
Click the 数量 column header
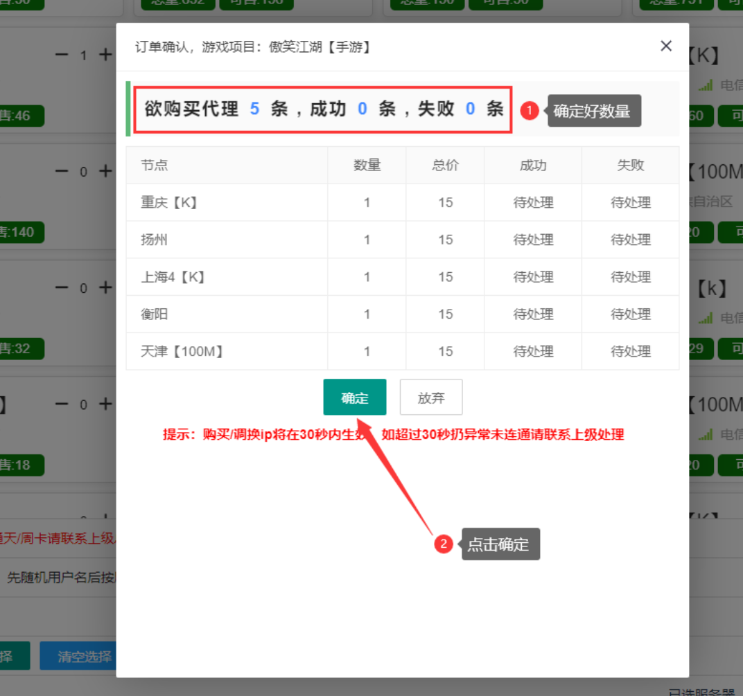coord(367,166)
